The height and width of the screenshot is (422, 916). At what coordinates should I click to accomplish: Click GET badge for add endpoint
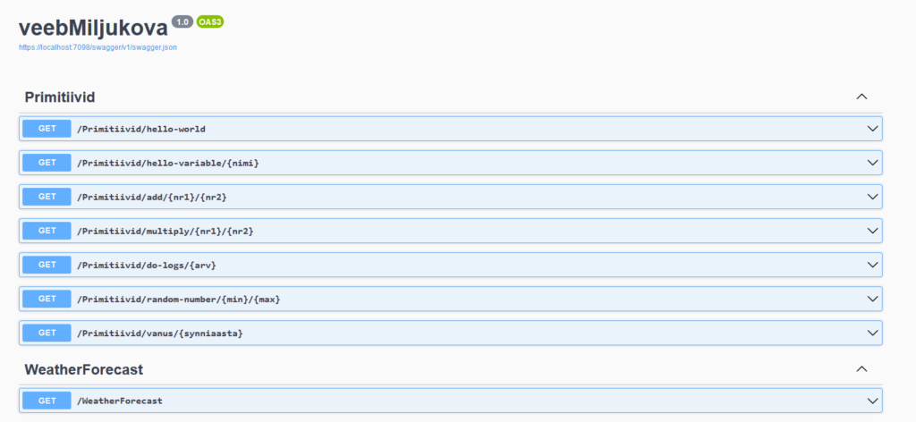click(x=47, y=197)
